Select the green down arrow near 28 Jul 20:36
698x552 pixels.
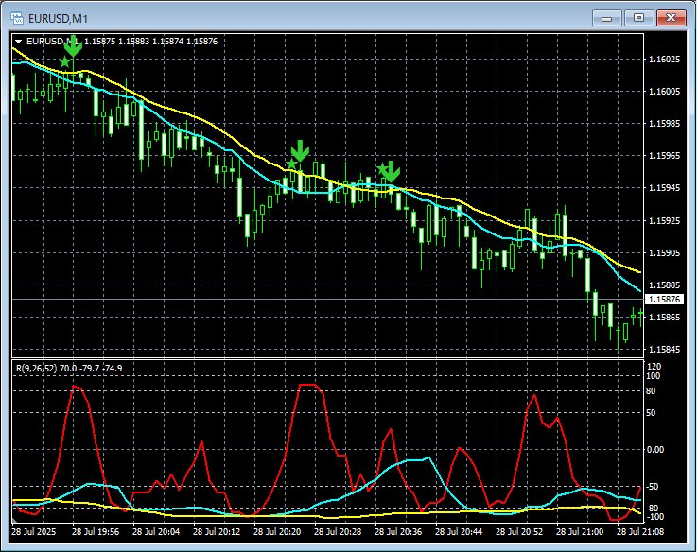coord(392,172)
